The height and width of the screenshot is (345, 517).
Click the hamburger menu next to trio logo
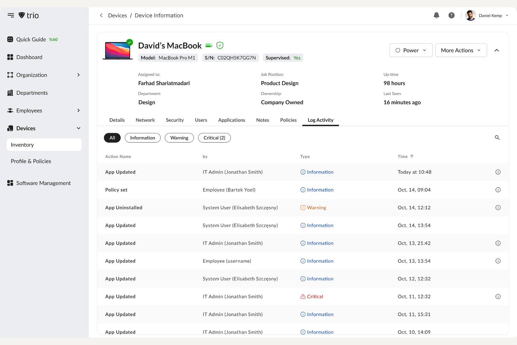click(10, 15)
